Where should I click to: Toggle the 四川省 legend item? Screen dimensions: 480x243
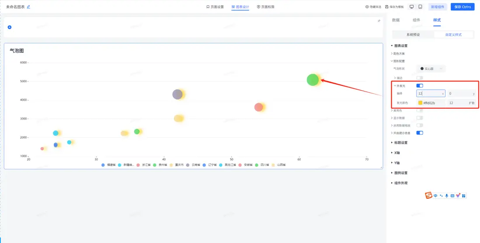click(x=262, y=165)
